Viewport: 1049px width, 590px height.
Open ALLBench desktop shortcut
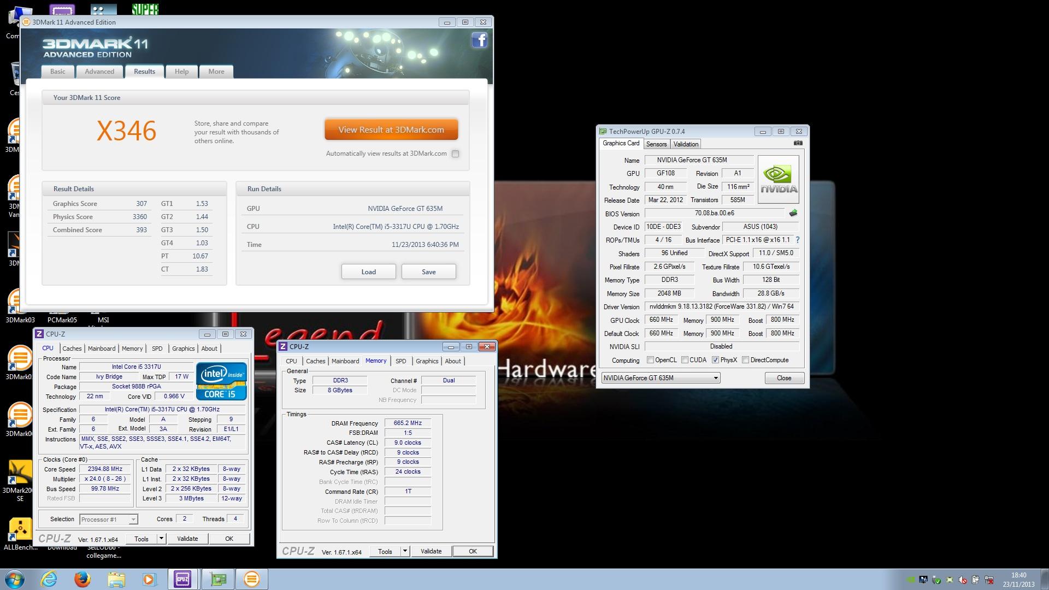(x=20, y=534)
